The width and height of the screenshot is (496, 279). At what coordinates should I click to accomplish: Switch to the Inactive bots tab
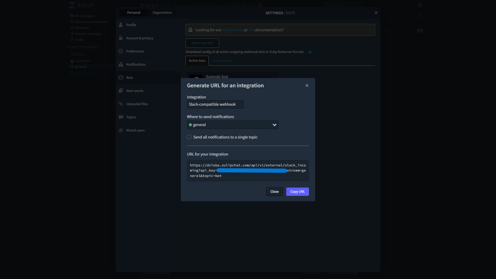coord(222,60)
